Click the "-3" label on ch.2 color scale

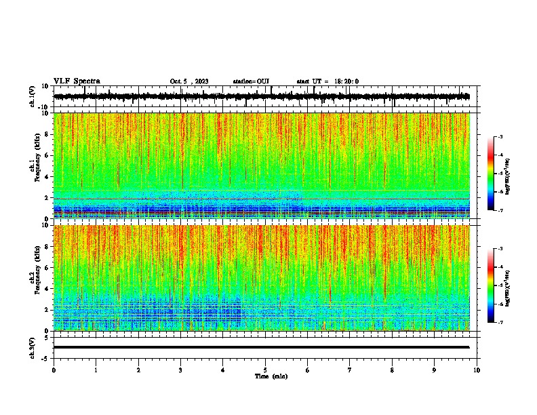click(500, 249)
